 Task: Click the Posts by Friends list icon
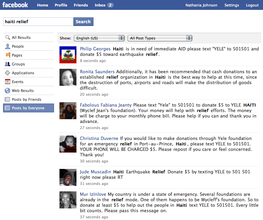(x=7, y=99)
